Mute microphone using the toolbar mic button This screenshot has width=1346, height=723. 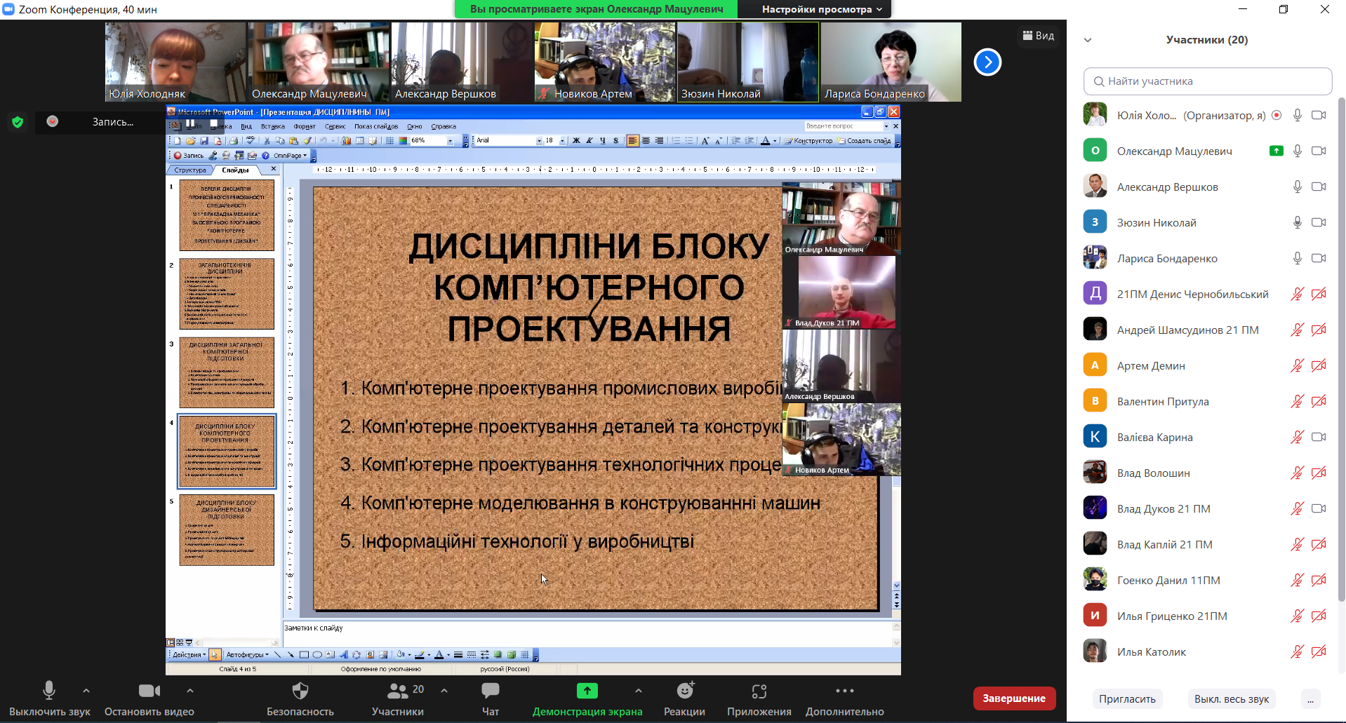[49, 691]
